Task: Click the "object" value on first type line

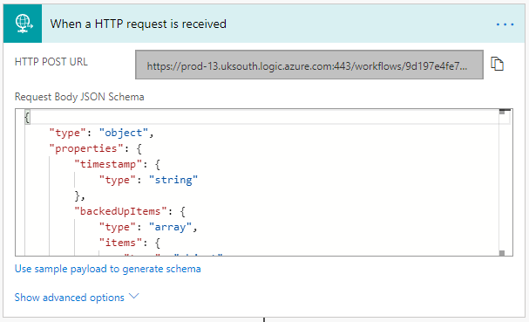Action: point(124,133)
